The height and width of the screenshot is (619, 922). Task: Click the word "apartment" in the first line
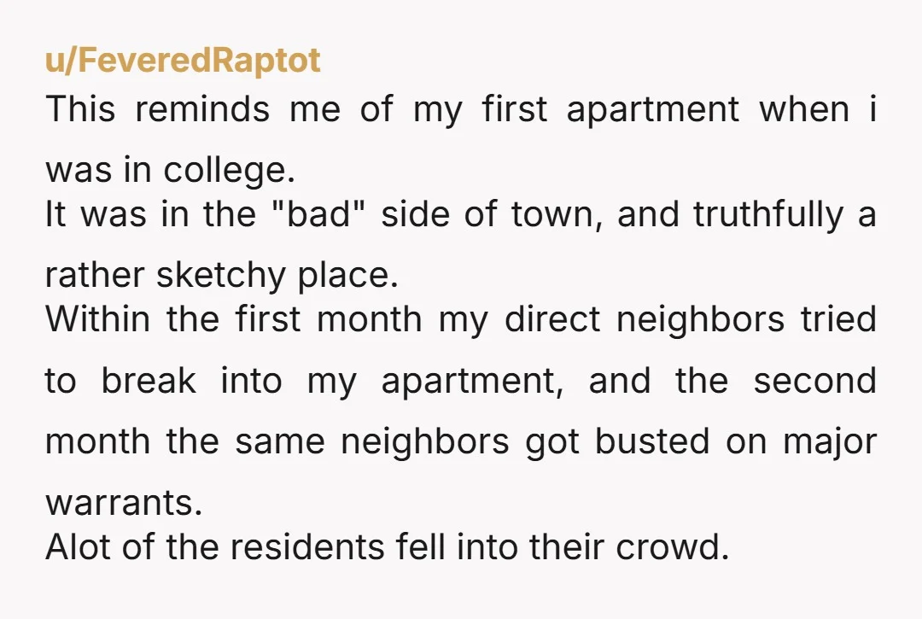click(x=653, y=110)
